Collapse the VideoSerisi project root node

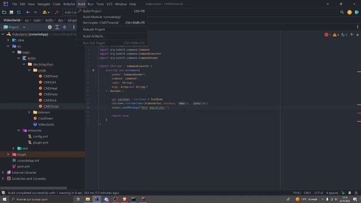[3, 34]
